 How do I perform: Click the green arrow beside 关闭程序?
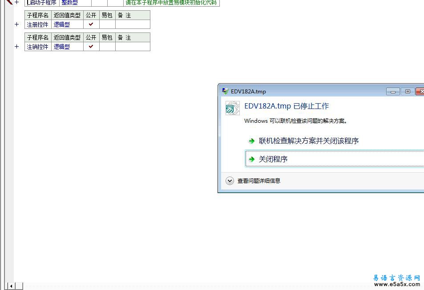click(251, 158)
